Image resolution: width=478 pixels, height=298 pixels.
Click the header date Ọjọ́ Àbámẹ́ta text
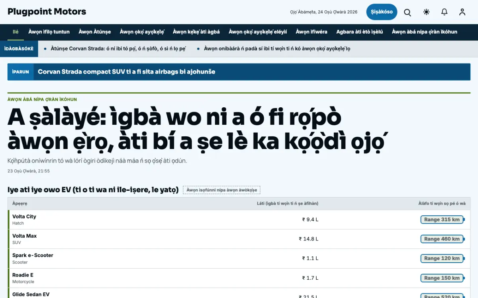[x=324, y=12]
